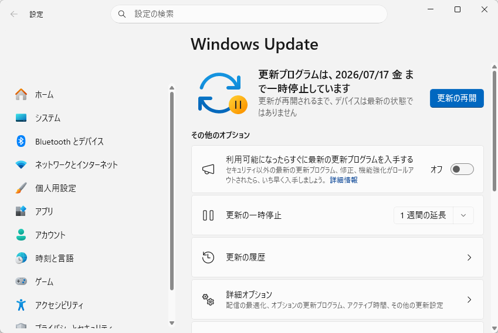498x333 pixels.
Task: Open the ゲーム settings page
Action: point(90,281)
